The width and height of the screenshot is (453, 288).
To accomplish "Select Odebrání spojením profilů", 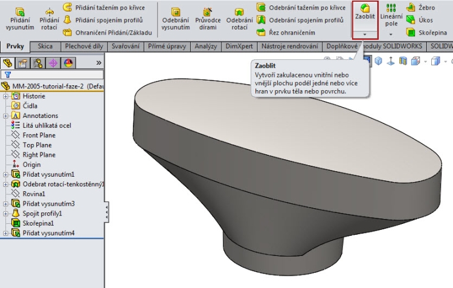I will click(300, 20).
